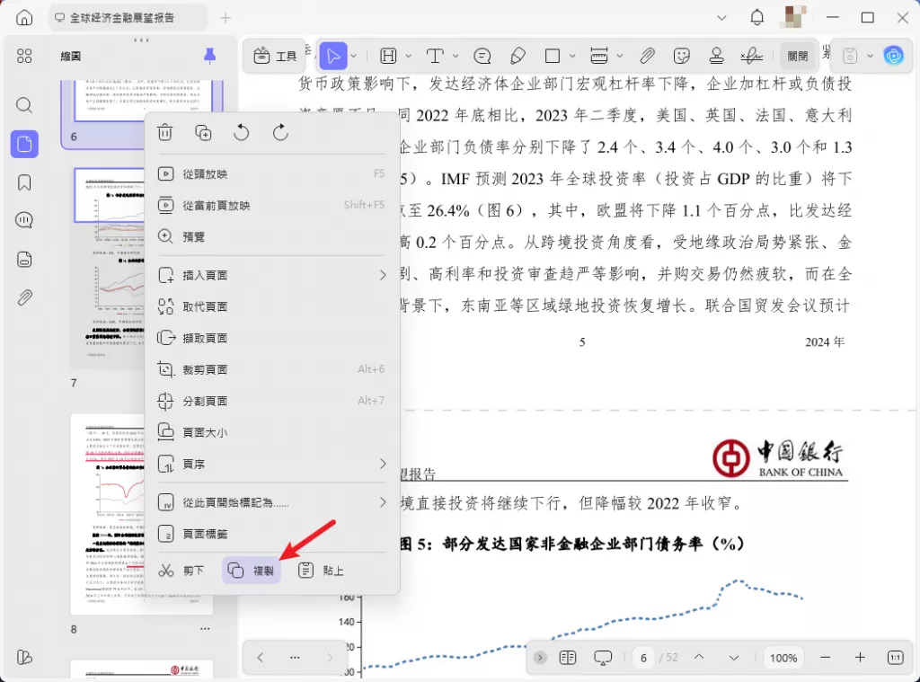Choose 裁剪頁面 menu item

[x=271, y=369]
